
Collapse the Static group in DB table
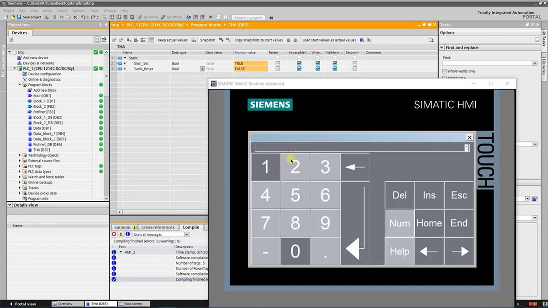(125, 58)
